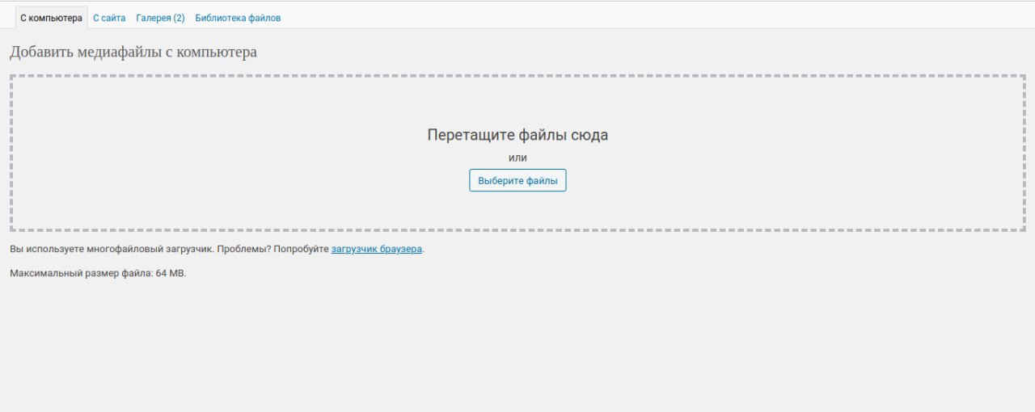
Task: Click the "Перетащите файлы сюда" drop area text
Action: (517, 135)
